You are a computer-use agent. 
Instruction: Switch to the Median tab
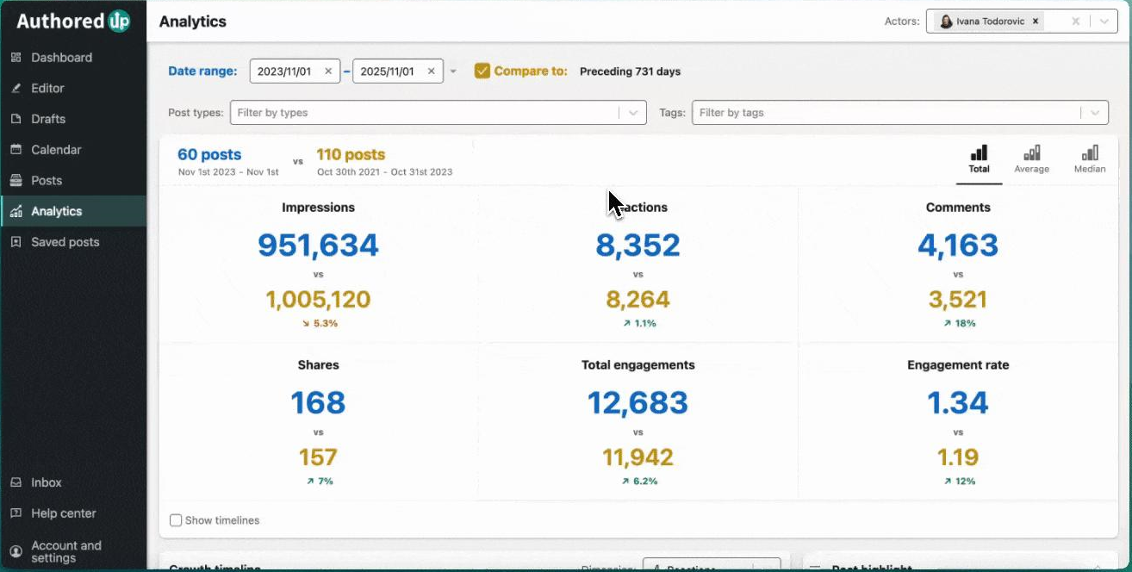(x=1089, y=159)
